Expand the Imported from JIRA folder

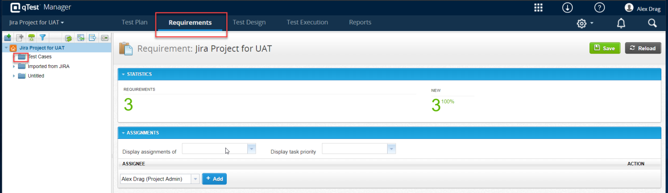click(14, 67)
